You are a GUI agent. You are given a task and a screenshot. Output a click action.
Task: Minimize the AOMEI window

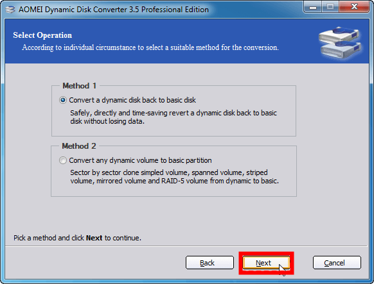click(x=313, y=7)
